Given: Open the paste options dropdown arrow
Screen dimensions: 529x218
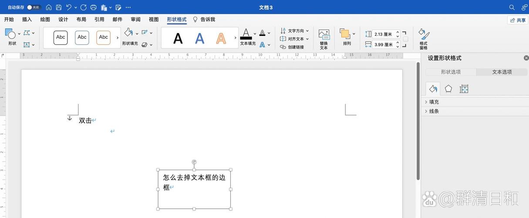Looking at the screenshot, I should point(111,7).
